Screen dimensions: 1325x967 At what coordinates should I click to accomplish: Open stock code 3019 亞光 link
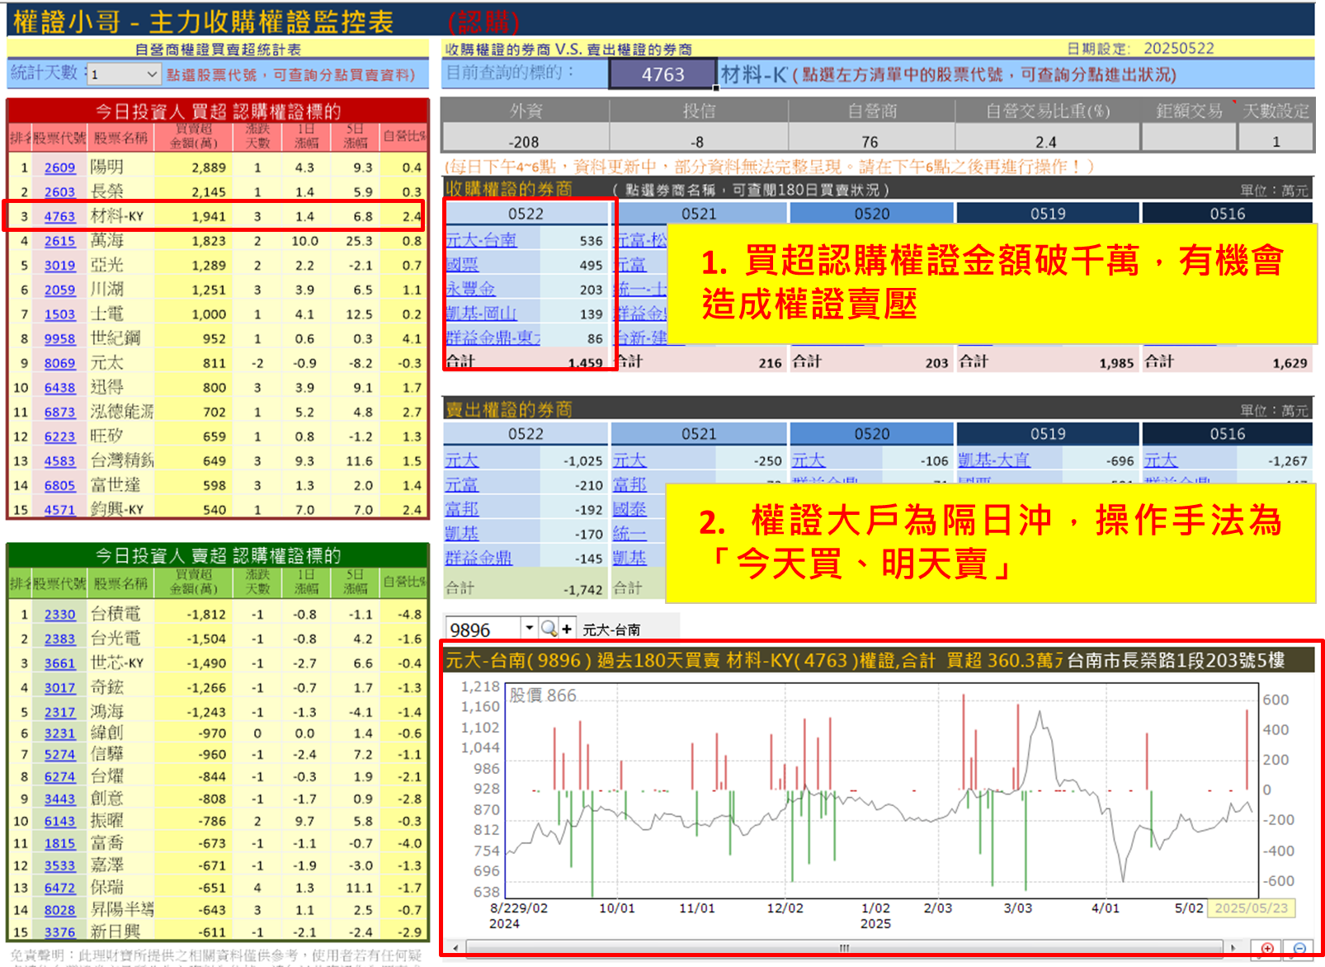tap(59, 266)
